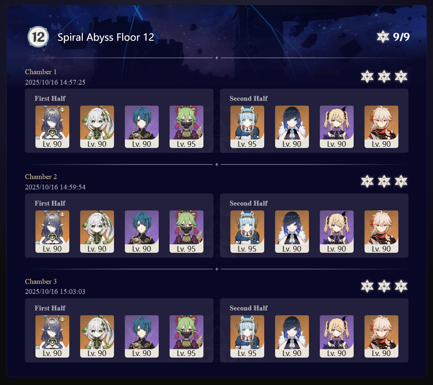The image size is (433, 385).
Task: Click the horned dark-haired character in Chamber 2
Action: (x=52, y=232)
